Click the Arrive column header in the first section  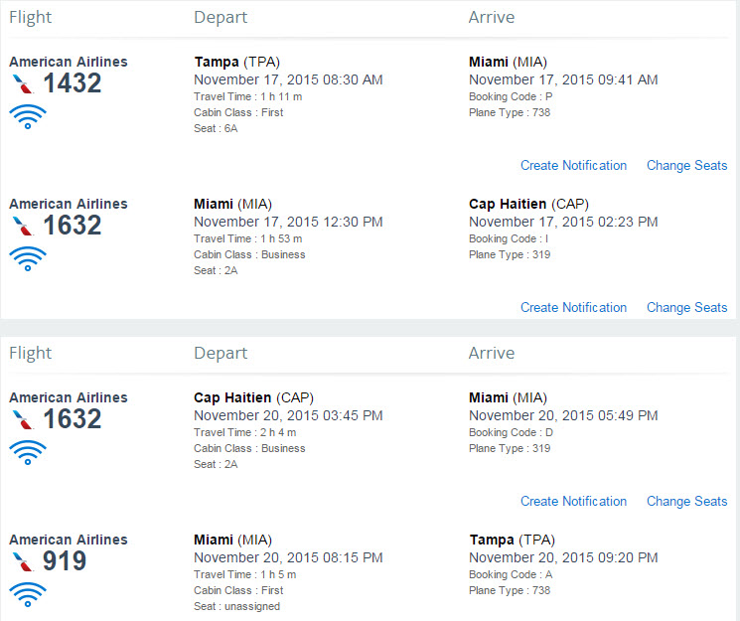pyautogui.click(x=492, y=17)
